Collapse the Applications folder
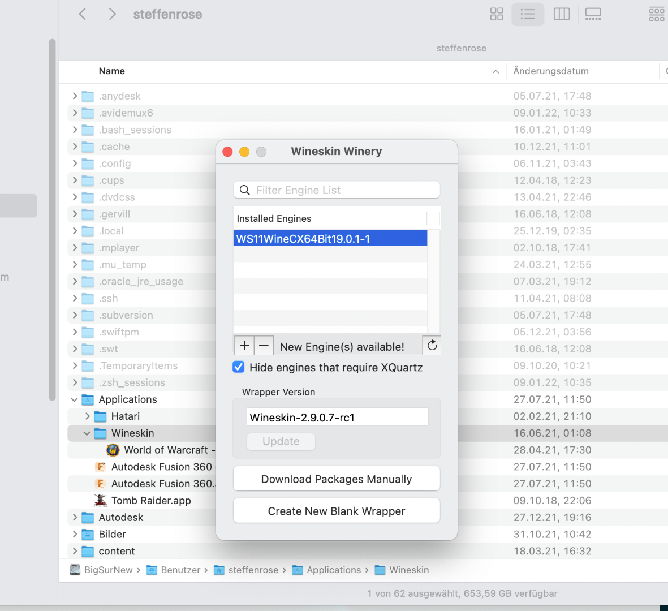668x611 pixels. point(74,399)
